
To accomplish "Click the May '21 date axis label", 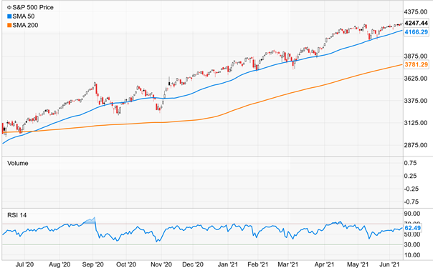I will tap(358, 264).
